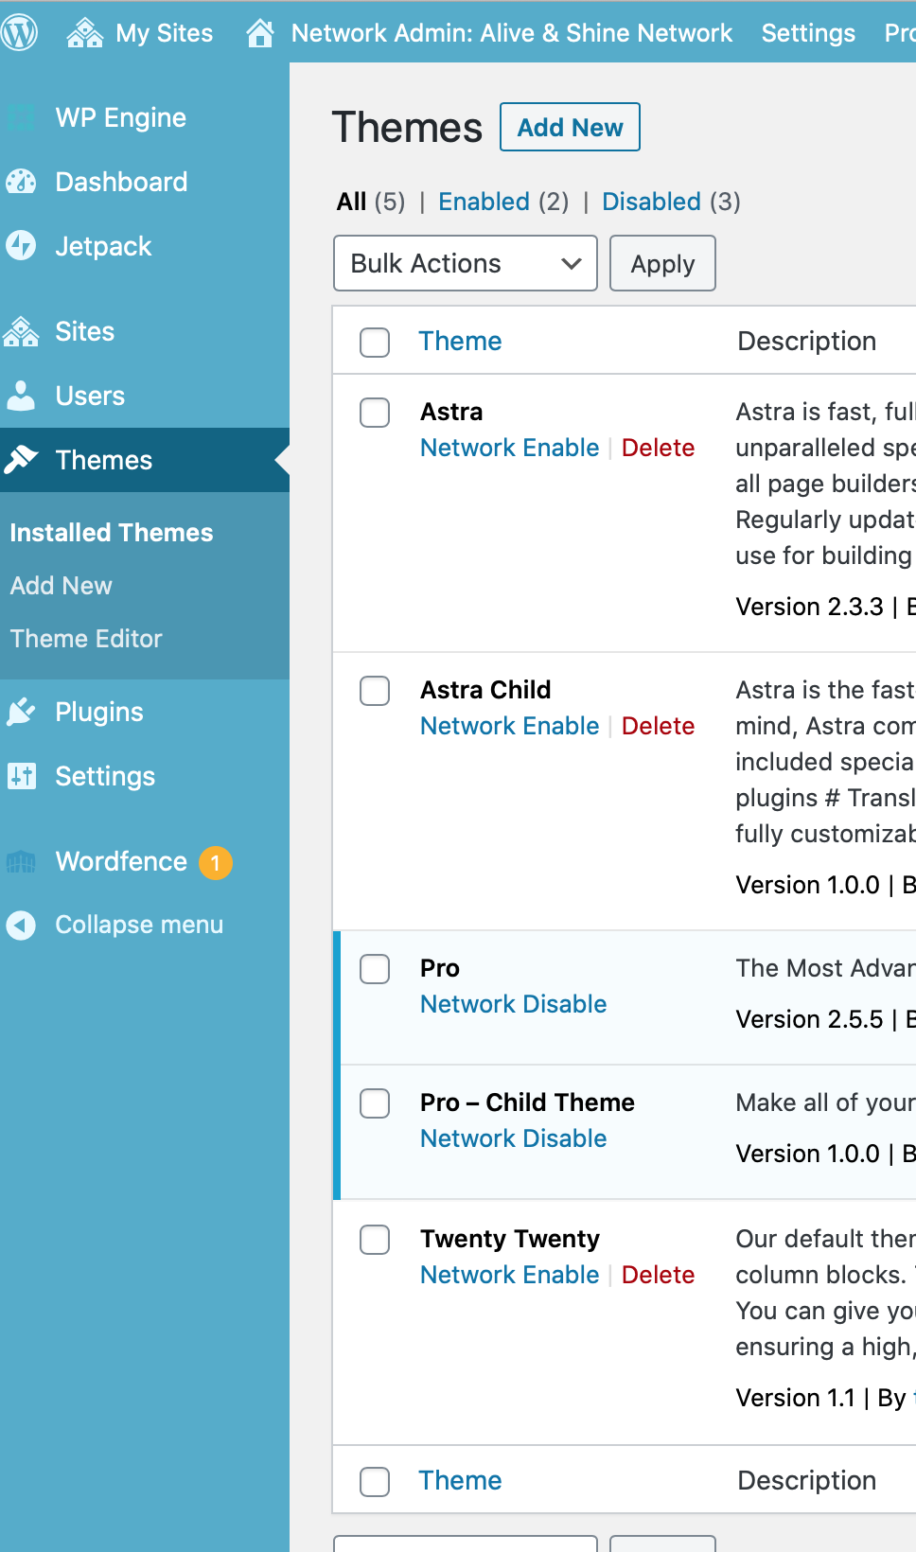916x1552 pixels.
Task: Click the WP Engine sidebar icon
Action: pyautogui.click(x=21, y=118)
